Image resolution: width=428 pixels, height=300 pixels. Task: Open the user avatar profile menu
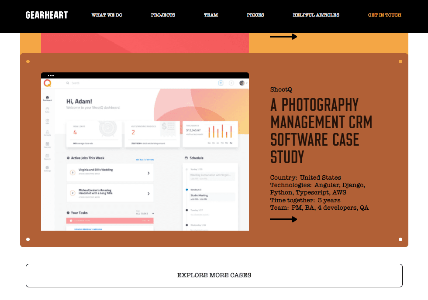tap(242, 83)
